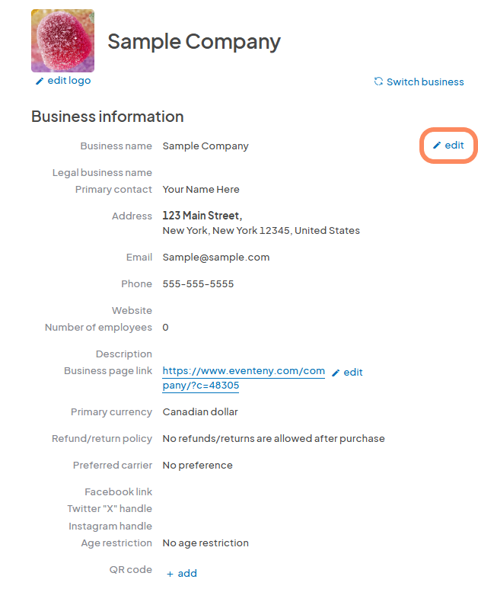This screenshot has height=589, width=478.
Task: Click pencil icon next to Business page link
Action: tap(336, 373)
